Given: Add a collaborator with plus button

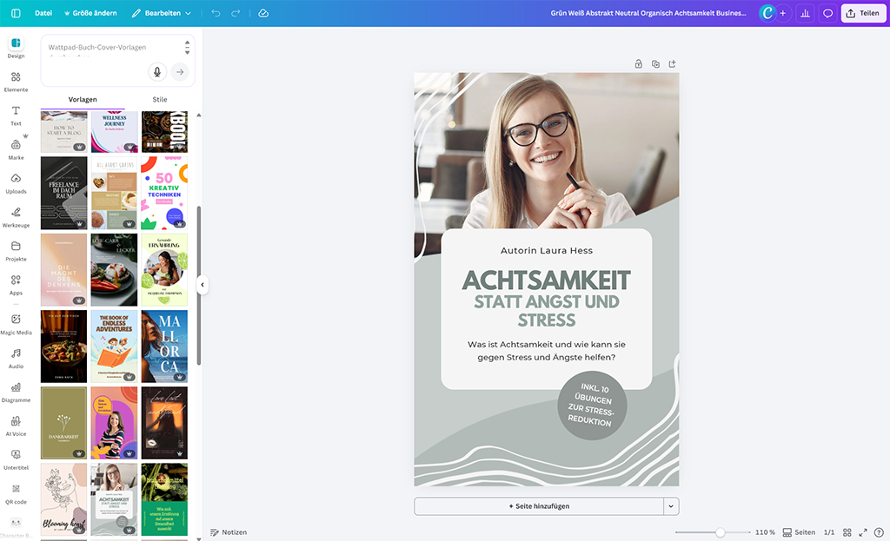Looking at the screenshot, I should [x=783, y=13].
